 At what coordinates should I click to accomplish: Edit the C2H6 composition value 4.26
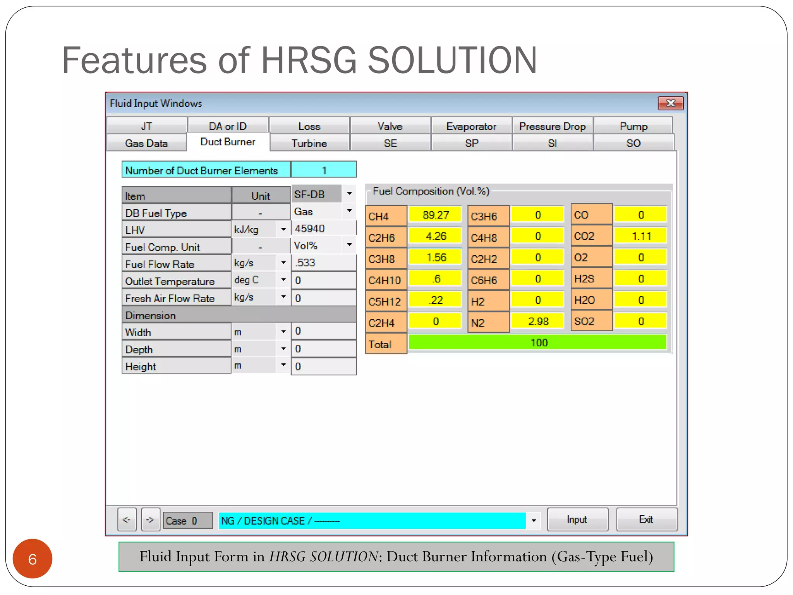(x=435, y=236)
